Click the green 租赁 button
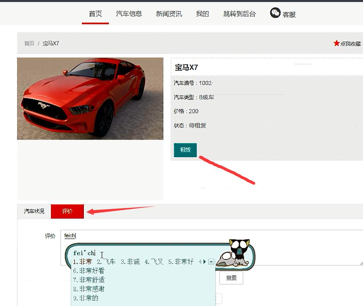This screenshot has width=363, height=306. (185, 150)
